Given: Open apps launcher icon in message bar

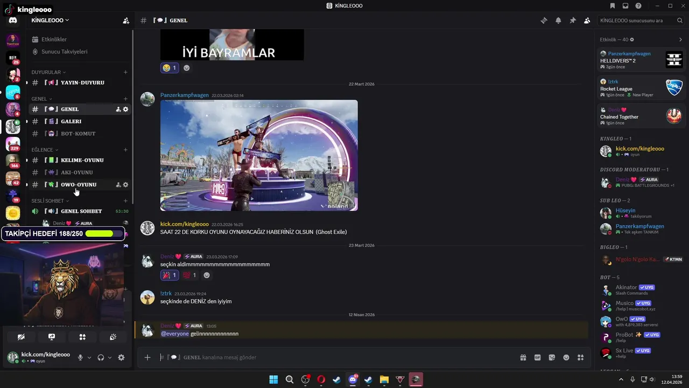Looking at the screenshot, I should pyautogui.click(x=580, y=357).
